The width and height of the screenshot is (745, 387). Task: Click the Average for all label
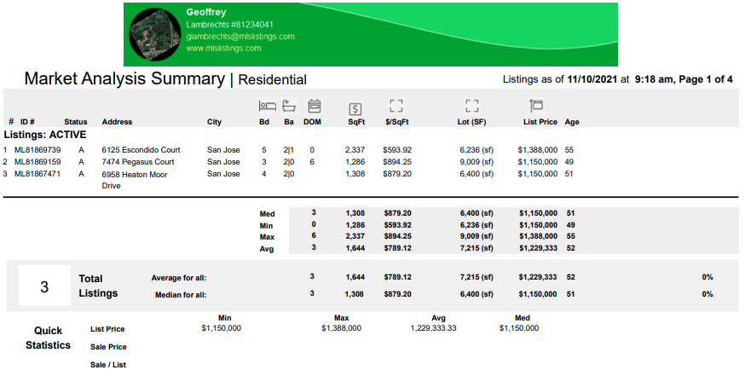179,278
